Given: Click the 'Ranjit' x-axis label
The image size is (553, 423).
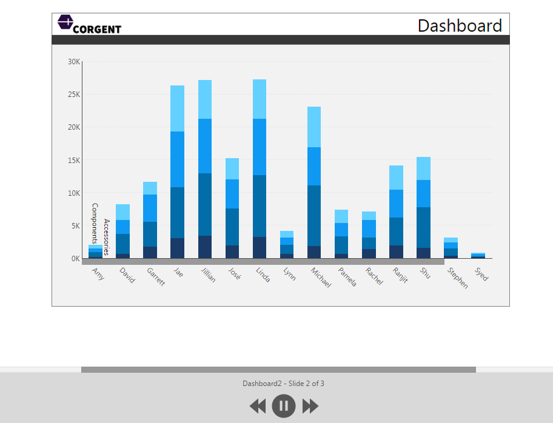Looking at the screenshot, I should 400,275.
